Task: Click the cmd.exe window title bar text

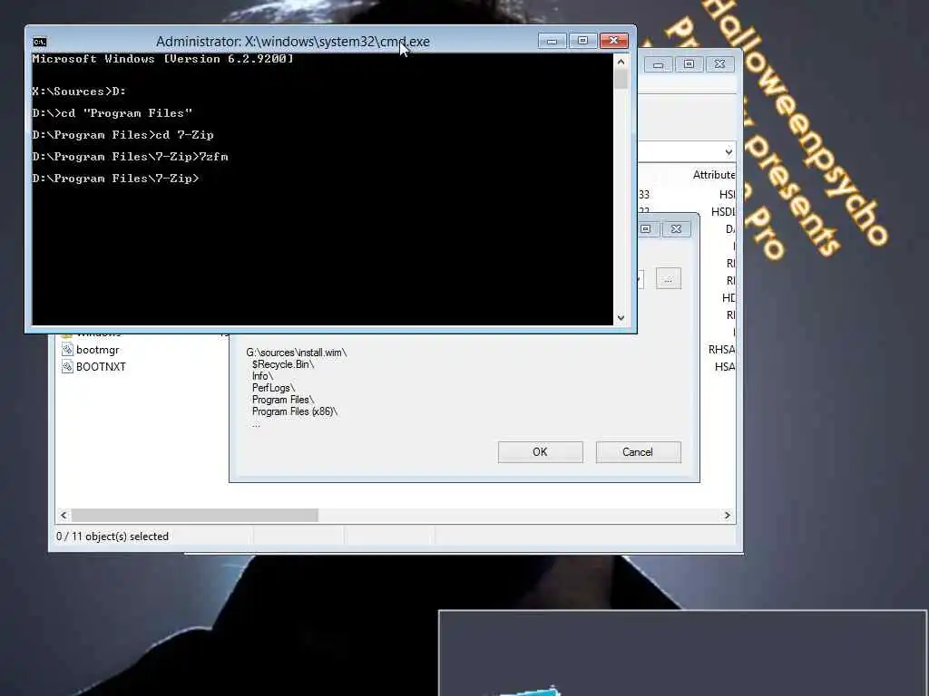Action: coord(293,42)
